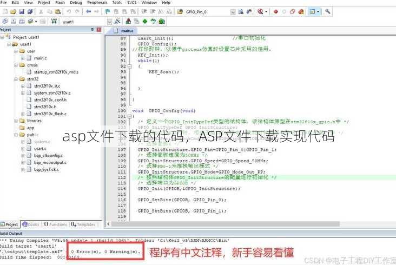396x265 pixels.
Task: Open the Pack Installer icon
Action: (x=162, y=22)
